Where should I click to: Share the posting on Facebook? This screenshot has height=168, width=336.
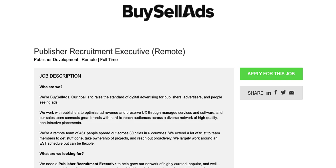(x=275, y=92)
